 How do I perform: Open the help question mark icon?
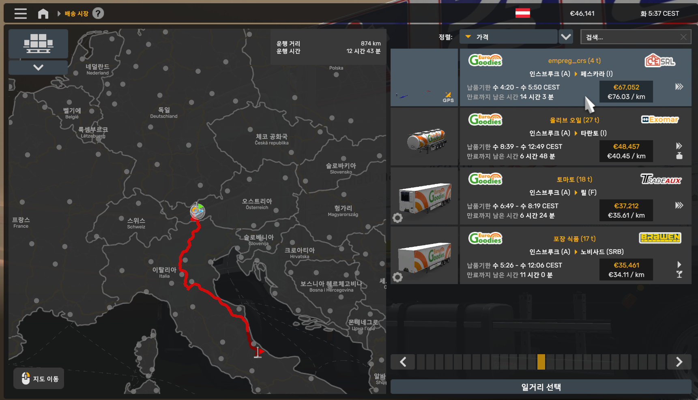[98, 13]
